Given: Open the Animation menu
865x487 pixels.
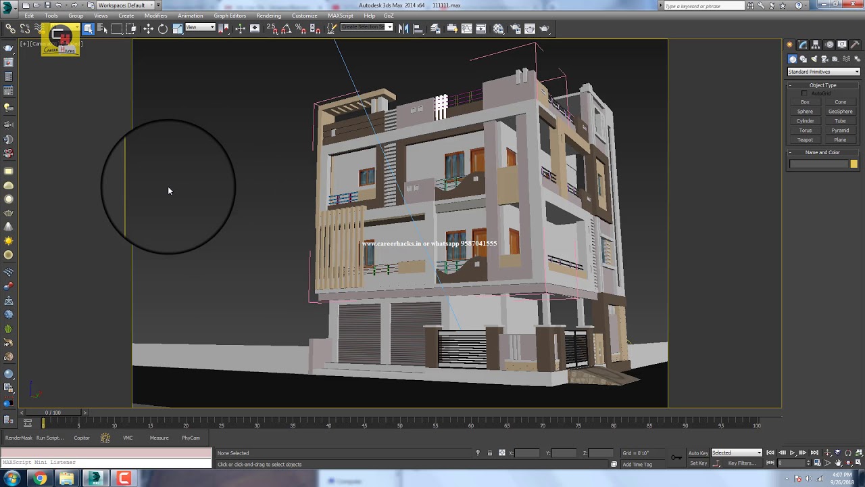Looking at the screenshot, I should coord(190,16).
